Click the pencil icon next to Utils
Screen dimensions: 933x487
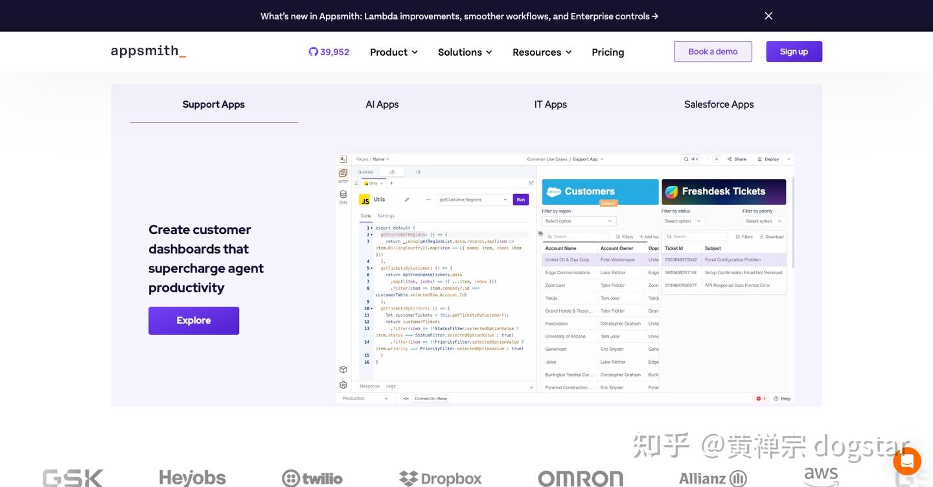coord(407,200)
